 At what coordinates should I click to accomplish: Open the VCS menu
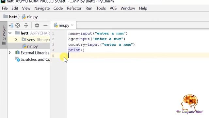[x=113, y=8]
